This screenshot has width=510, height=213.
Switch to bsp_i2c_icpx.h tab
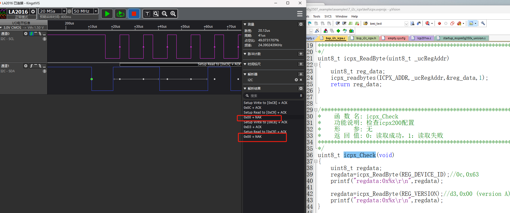364,38
